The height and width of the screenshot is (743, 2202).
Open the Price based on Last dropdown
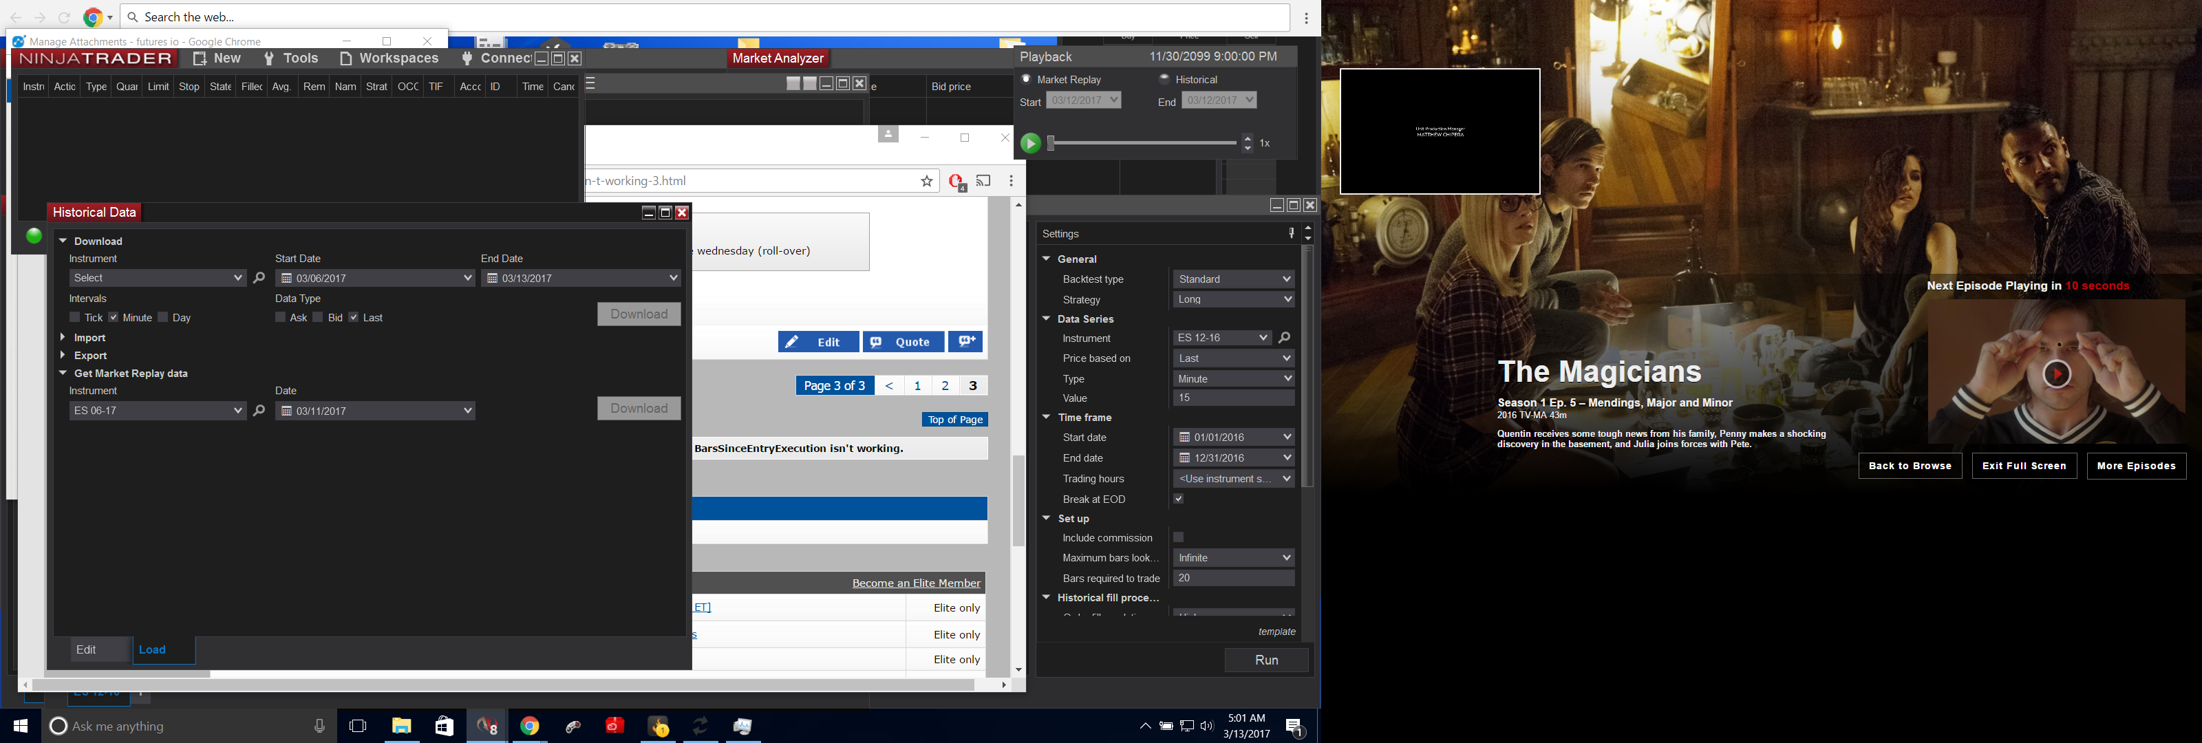[x=1234, y=358]
